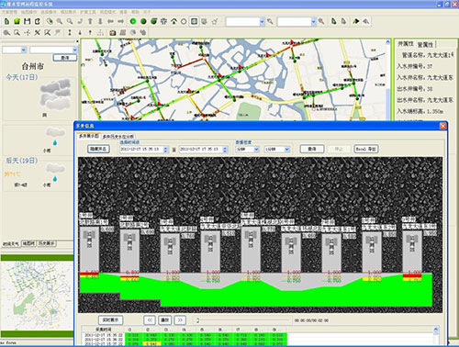
Task: Open the data density unit dropdown in dialog
Action: pos(256,149)
